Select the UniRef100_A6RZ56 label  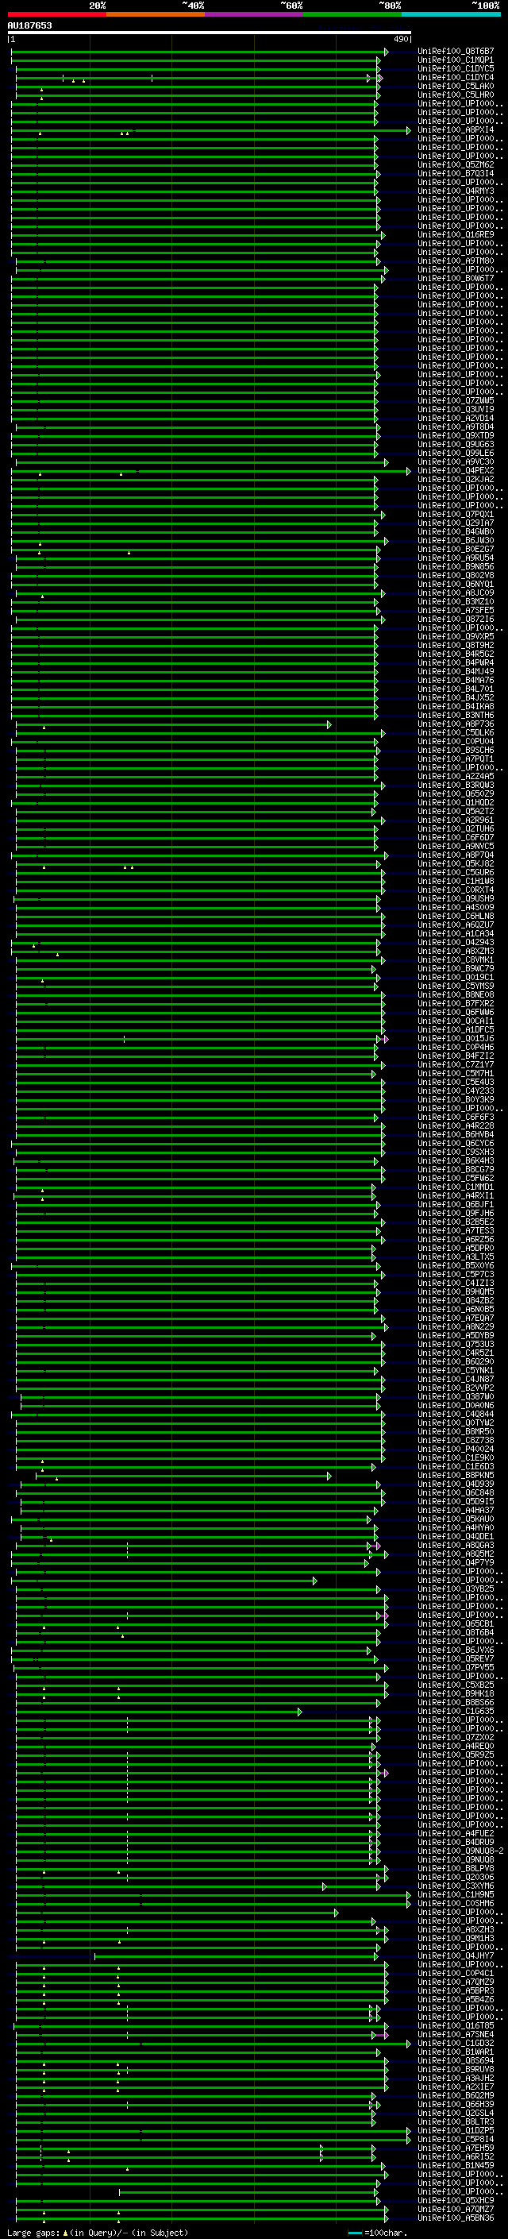[x=456, y=1240]
